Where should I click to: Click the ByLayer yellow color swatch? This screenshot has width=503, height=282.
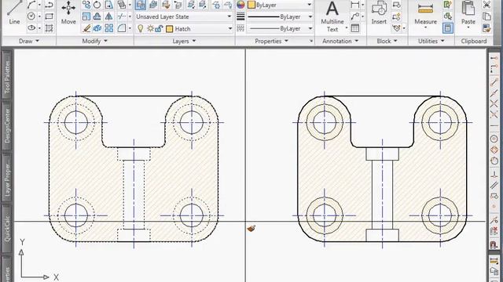click(251, 5)
